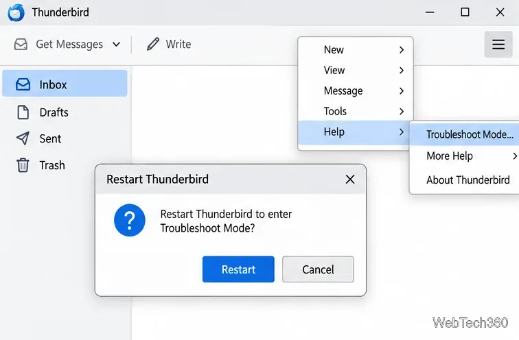The image size is (519, 340).
Task: Click the Restart Thunderbird dialog title
Action: click(158, 180)
